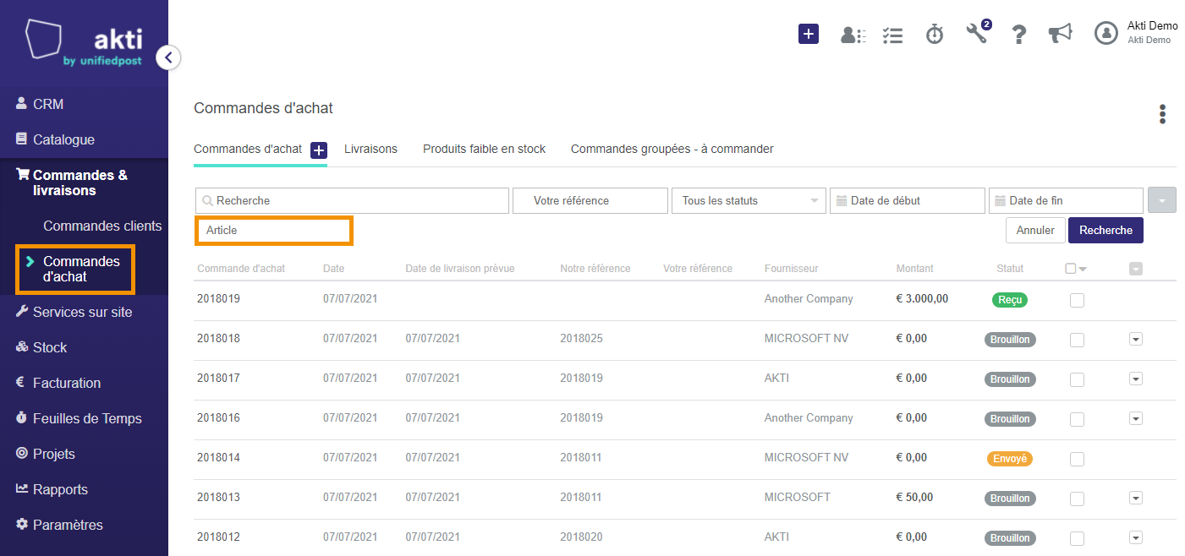Open the task checklist icon
The width and height of the screenshot is (1185, 556).
pyautogui.click(x=892, y=35)
